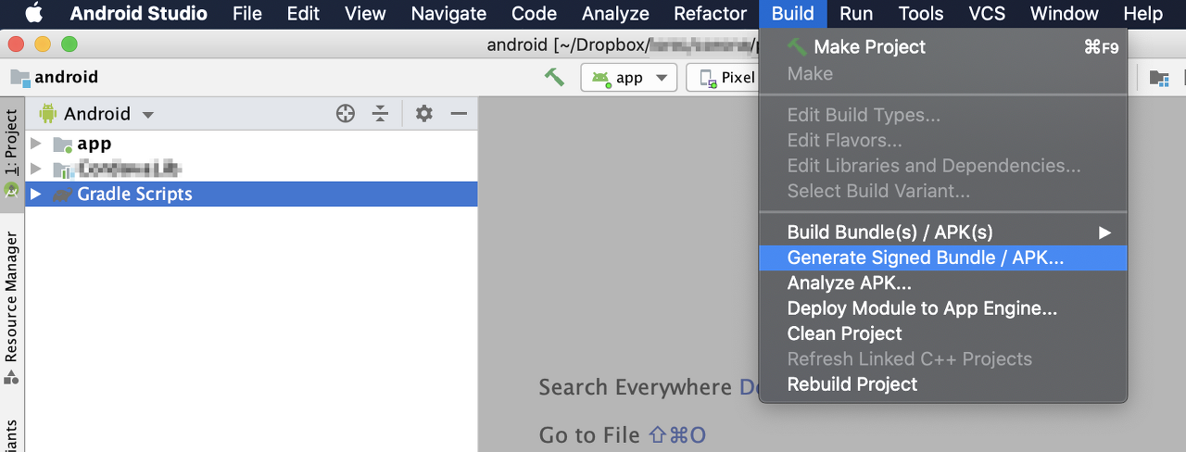This screenshot has height=452, width=1186.
Task: Open the Pixel device selector dropdown
Action: (x=723, y=78)
